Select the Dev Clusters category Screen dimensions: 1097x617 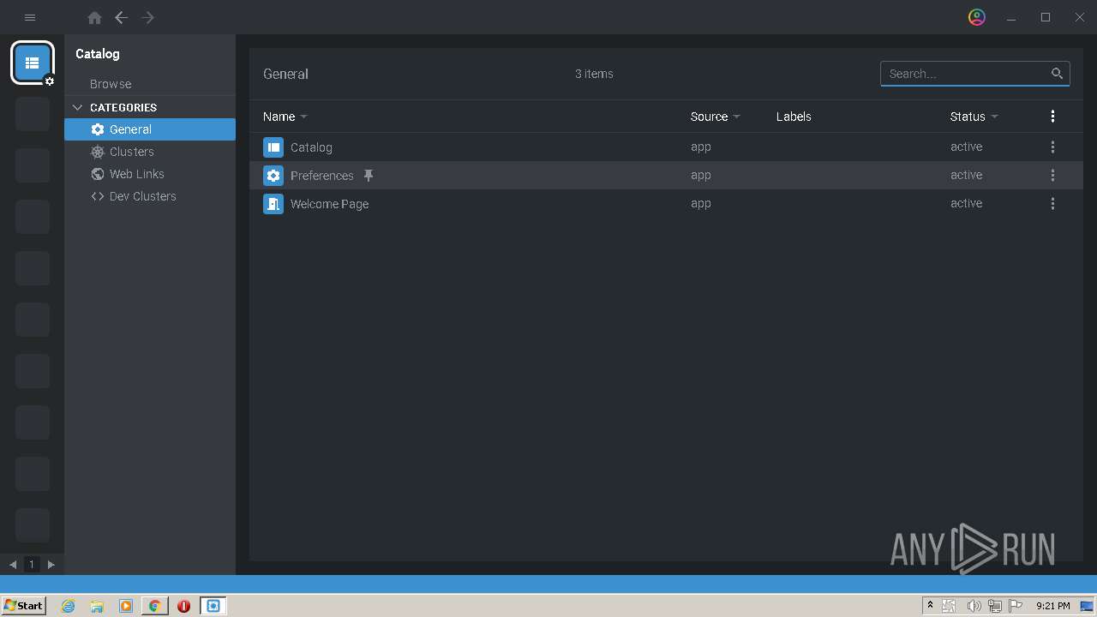[150, 196]
